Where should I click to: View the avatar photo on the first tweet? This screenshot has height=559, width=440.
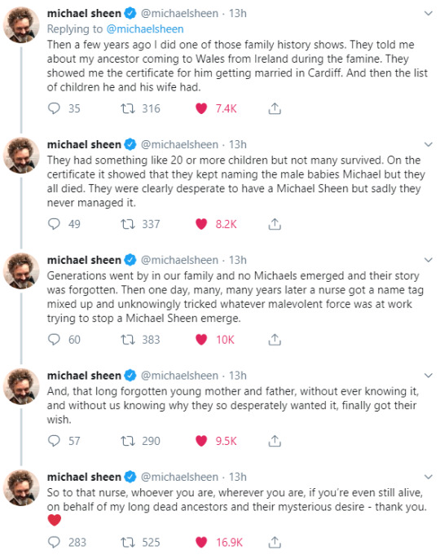21,24
